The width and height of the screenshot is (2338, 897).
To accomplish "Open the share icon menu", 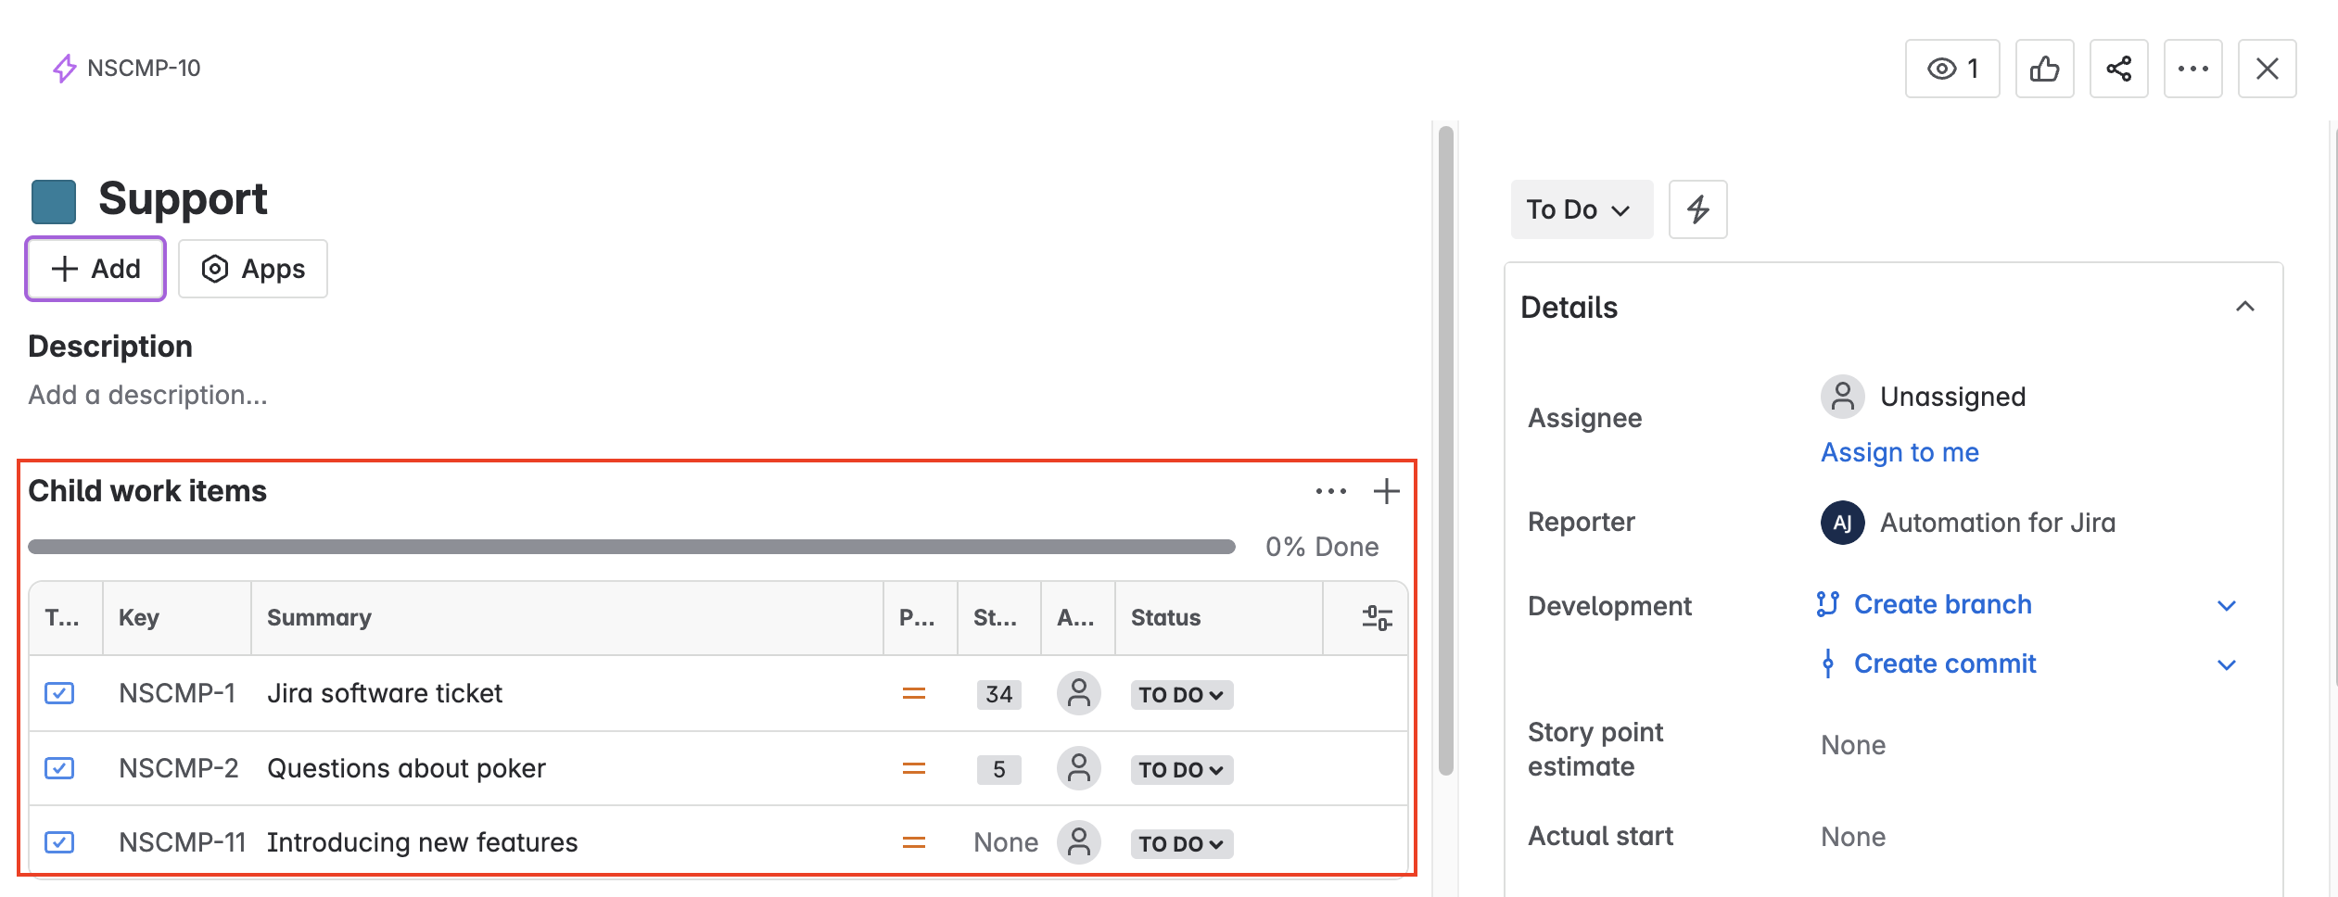I will [2118, 69].
